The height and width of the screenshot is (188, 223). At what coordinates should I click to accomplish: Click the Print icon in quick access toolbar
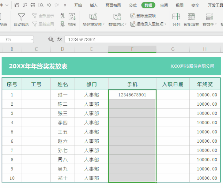point(33,5)
